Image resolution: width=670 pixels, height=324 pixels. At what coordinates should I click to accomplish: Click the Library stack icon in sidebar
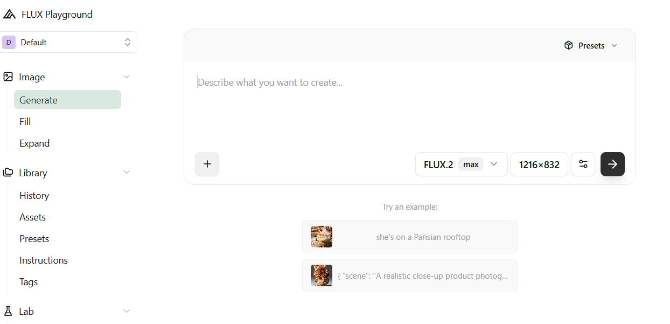point(8,173)
